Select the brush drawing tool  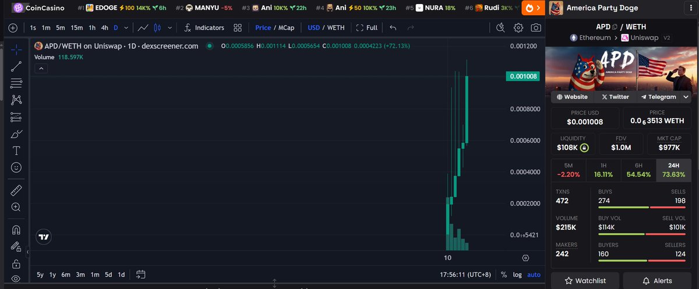point(16,134)
